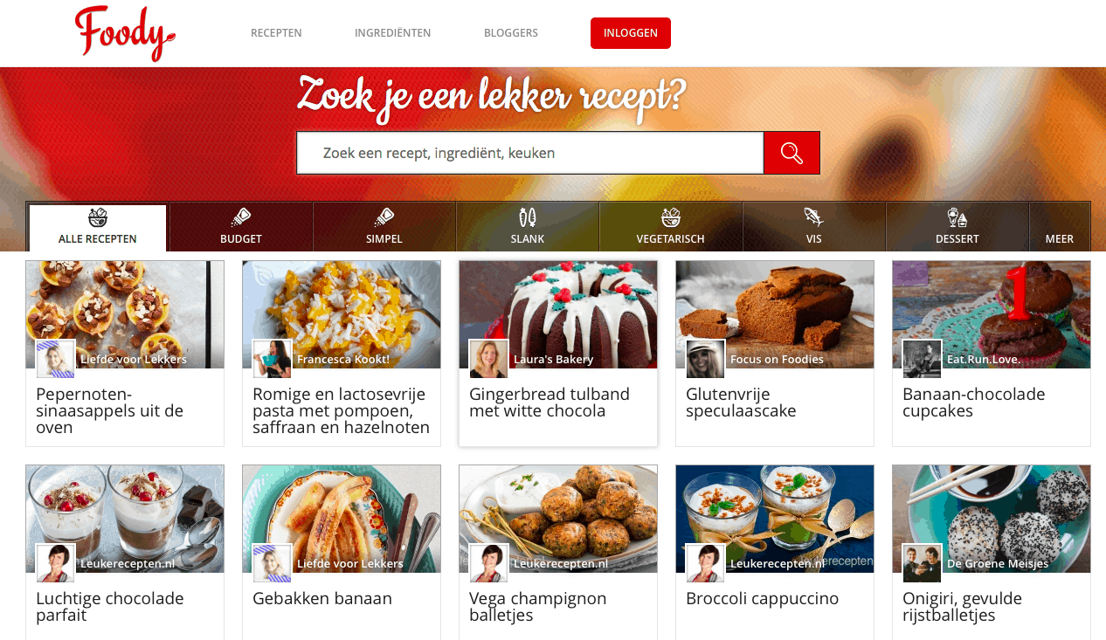
Task: Click the De Groene Meisjes blogger avatar
Action: pyautogui.click(x=923, y=563)
